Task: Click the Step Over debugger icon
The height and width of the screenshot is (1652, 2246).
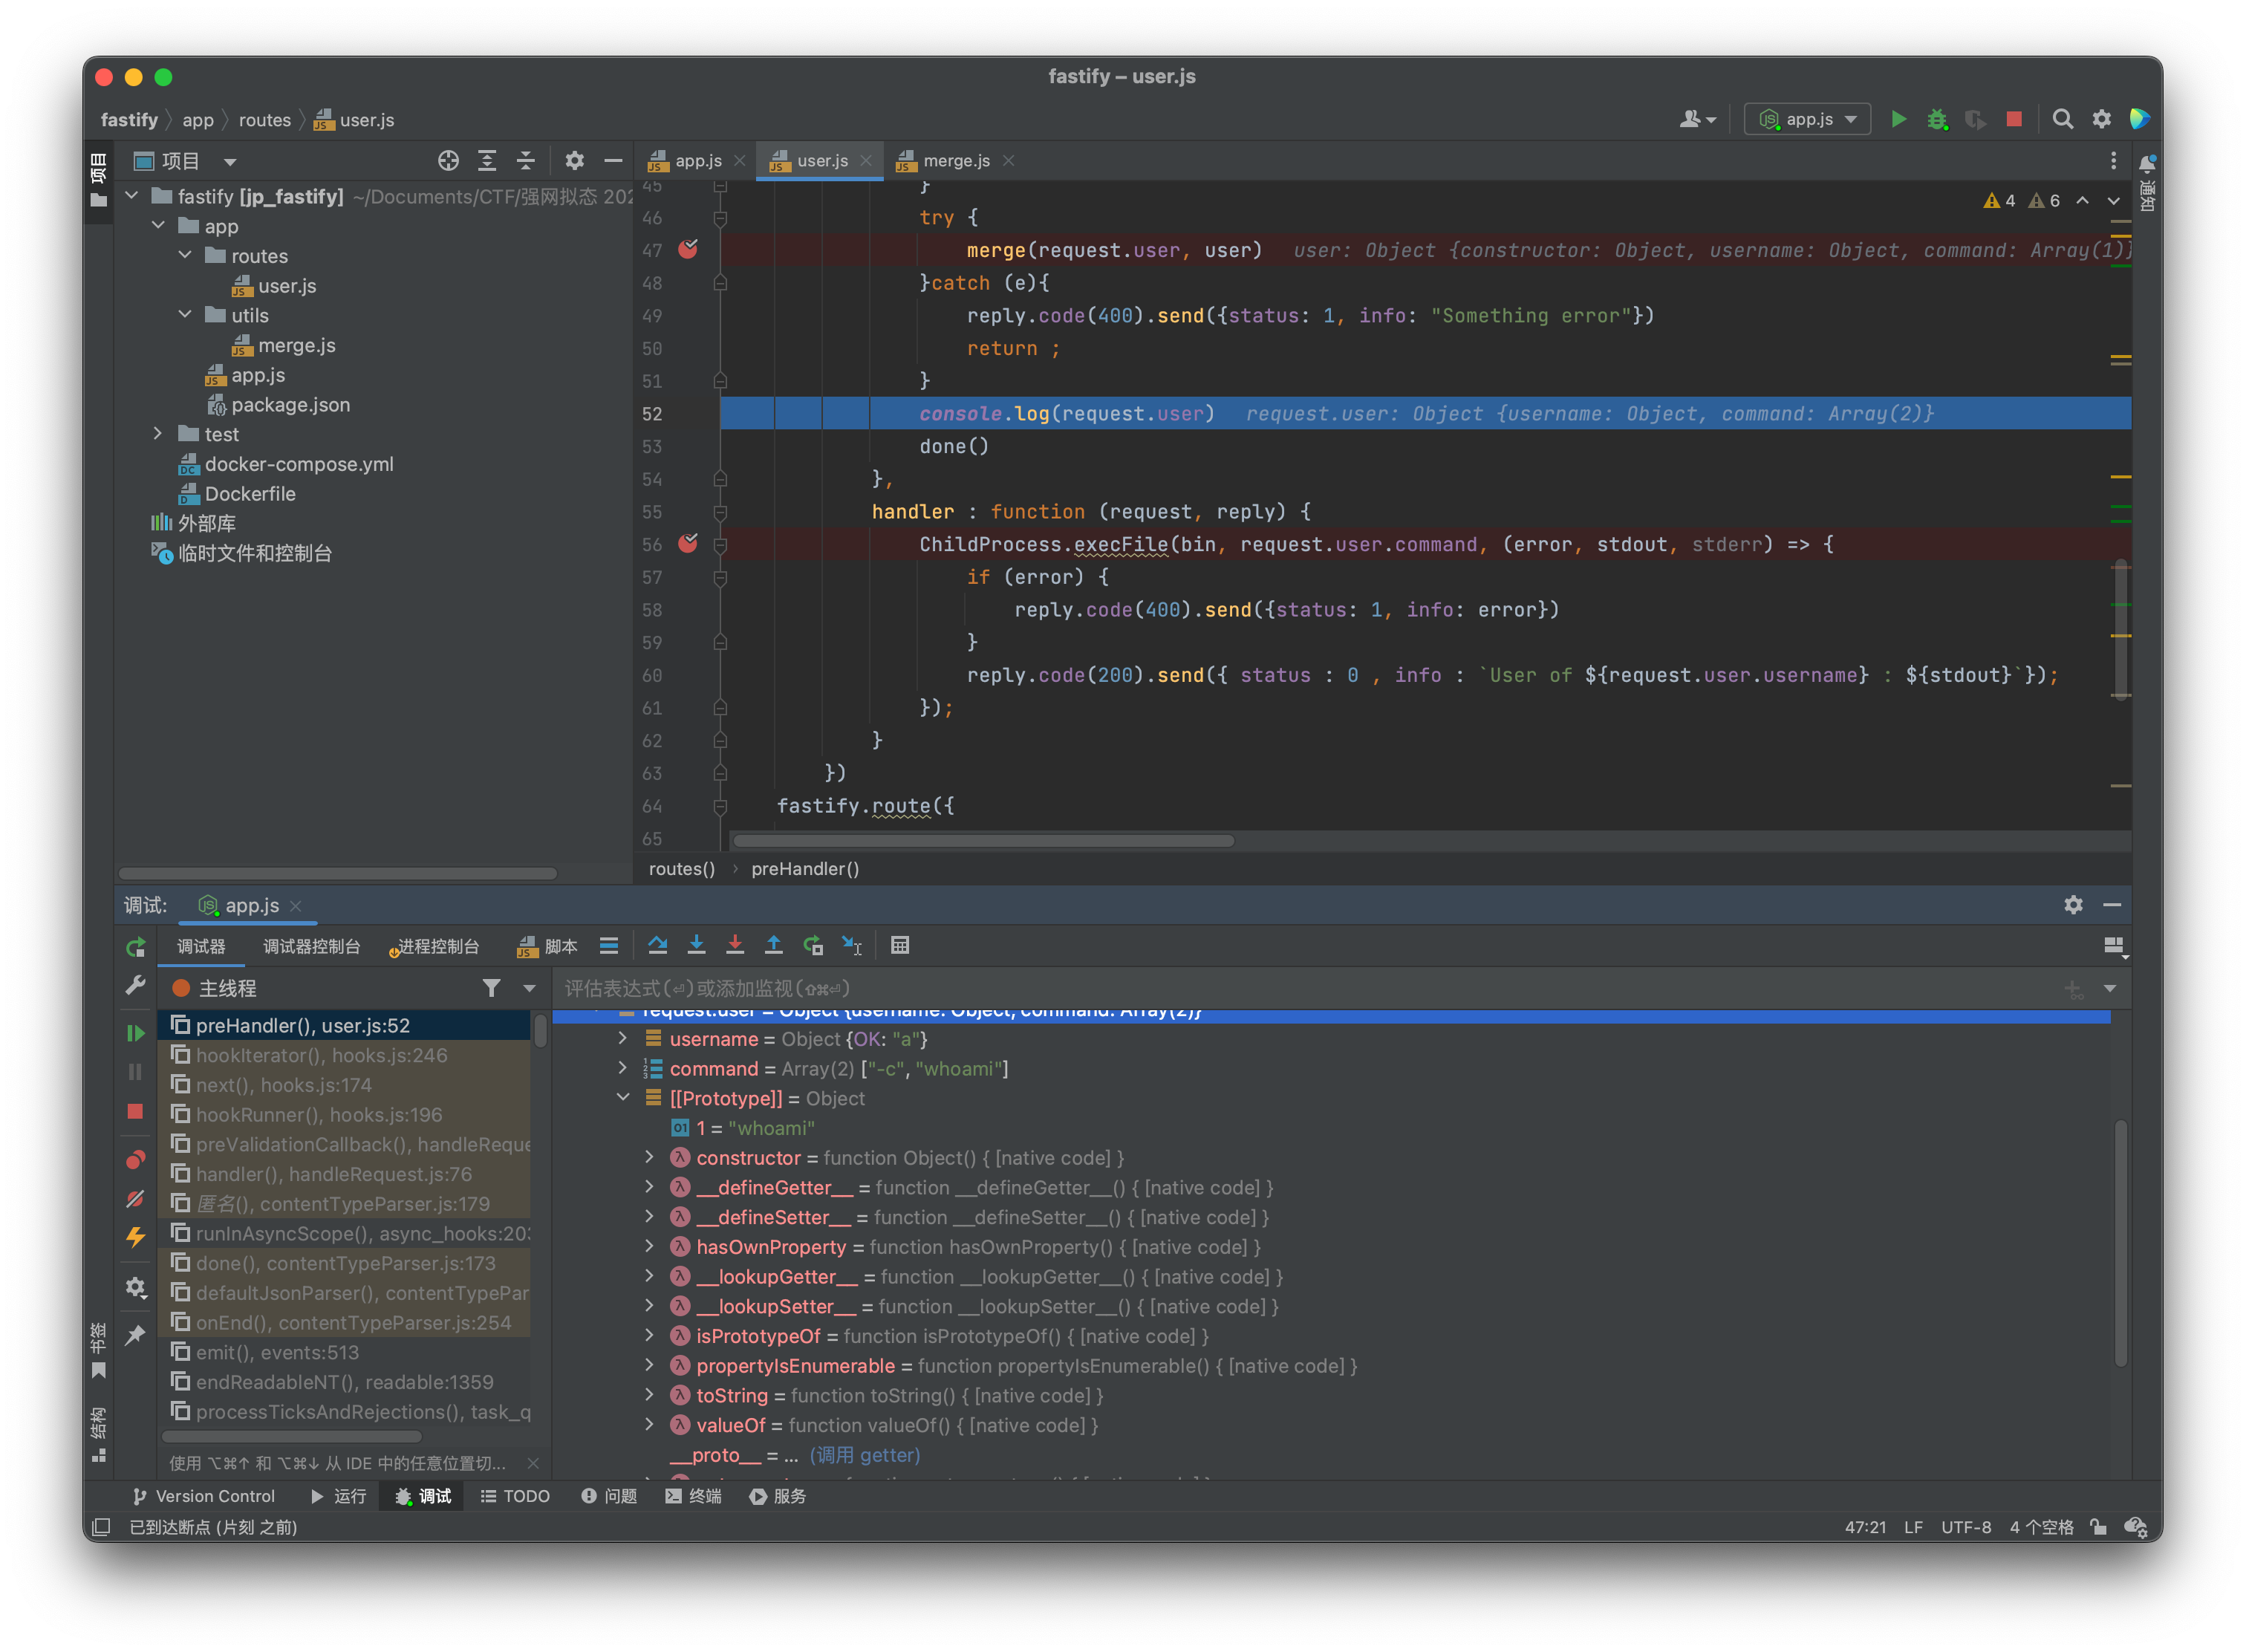Action: (x=657, y=945)
